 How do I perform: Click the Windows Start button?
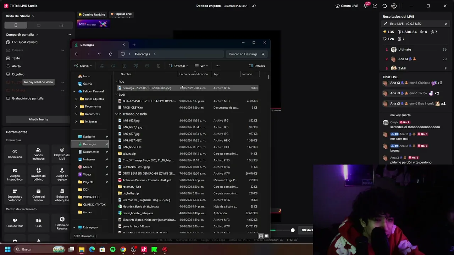point(7,249)
